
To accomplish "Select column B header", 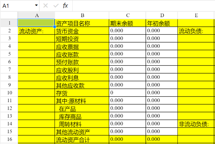I will point(82,15).
